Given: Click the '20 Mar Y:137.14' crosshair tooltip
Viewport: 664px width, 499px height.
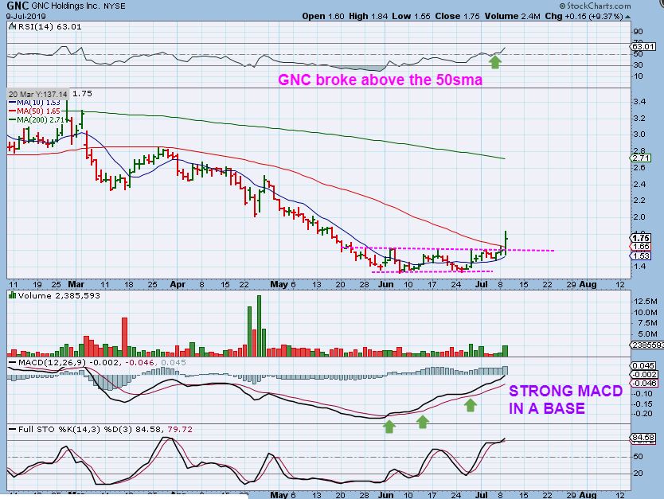Looking at the screenshot, I should 37,94.
